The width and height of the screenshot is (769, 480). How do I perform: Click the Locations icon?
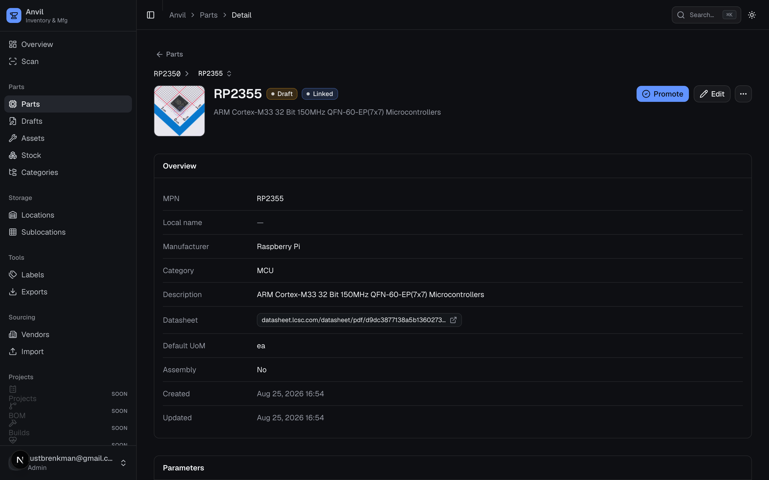point(13,215)
